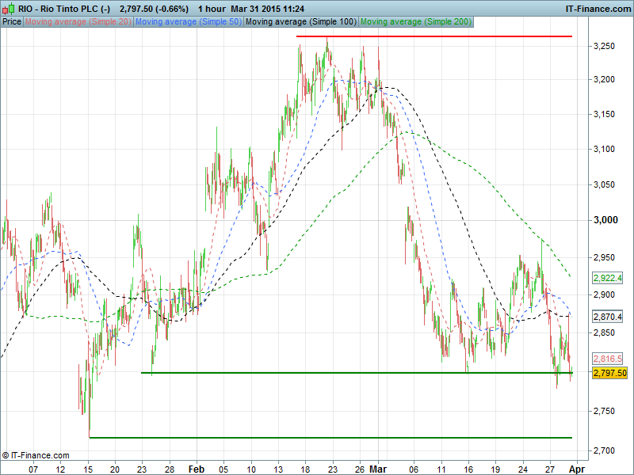Select the Moving average (Simple 20) label
634x475 pixels.
click(x=78, y=21)
